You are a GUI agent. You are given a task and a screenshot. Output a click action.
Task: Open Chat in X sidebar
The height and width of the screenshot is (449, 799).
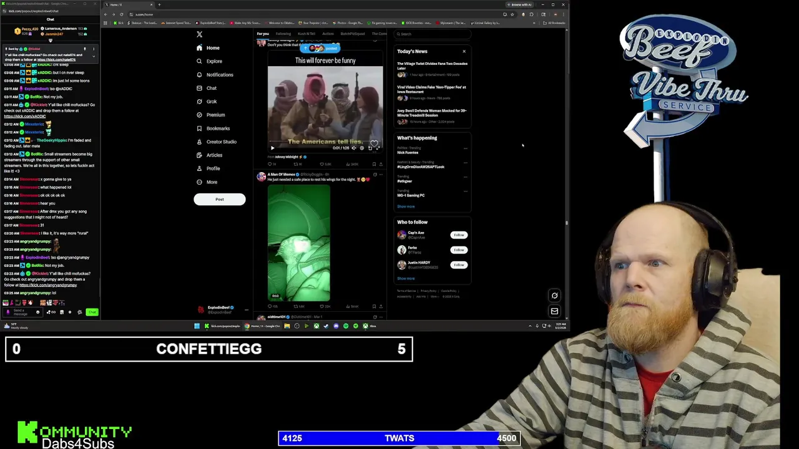[206, 88]
